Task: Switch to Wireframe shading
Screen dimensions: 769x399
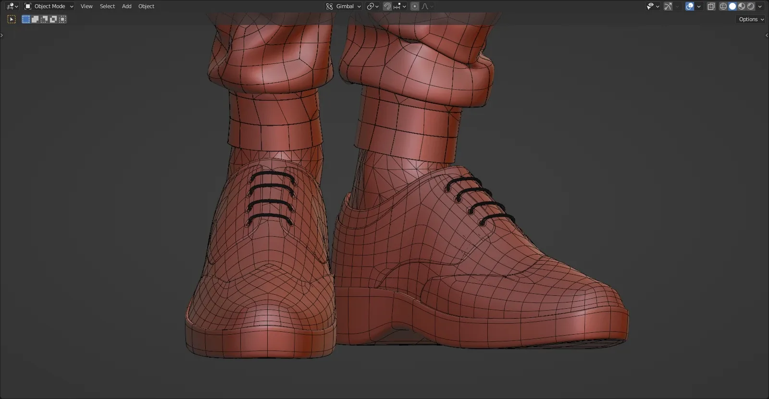Action: click(723, 6)
